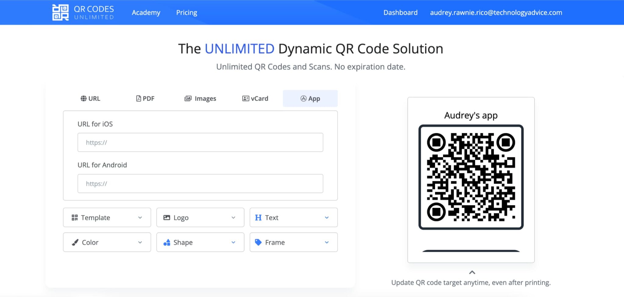The image size is (624, 297).
Task: Click the App Store icon on App tab
Action: [303, 98]
